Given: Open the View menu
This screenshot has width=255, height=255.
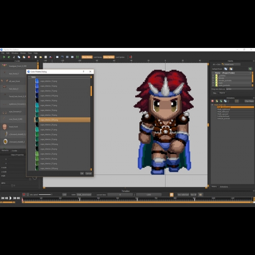Looking at the screenshot, I should (x=30, y=53).
